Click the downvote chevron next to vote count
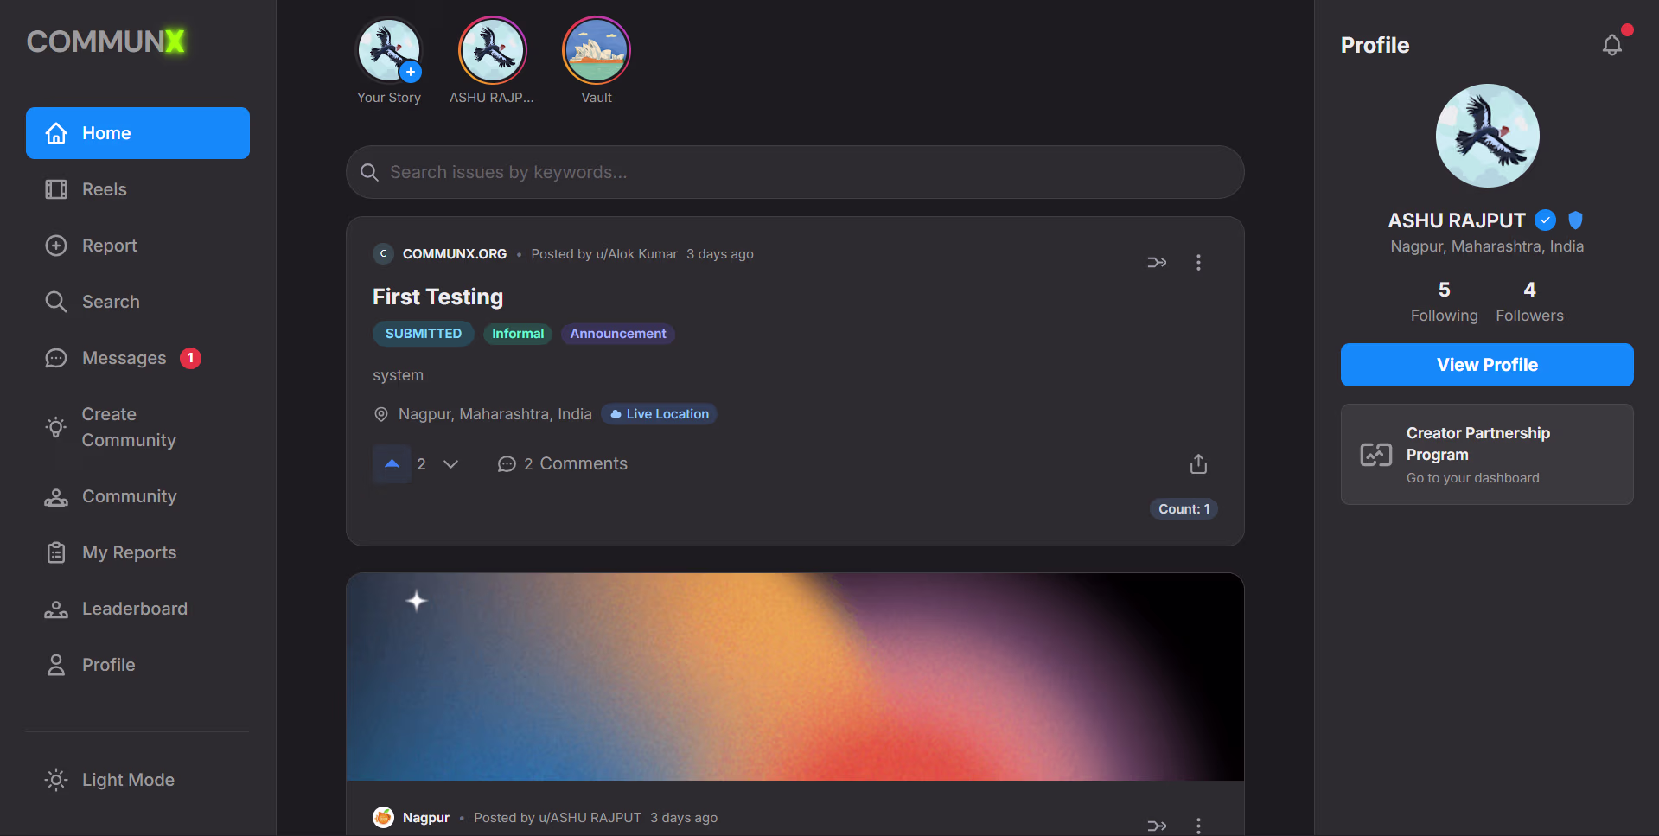The height and width of the screenshot is (836, 1659). [450, 464]
